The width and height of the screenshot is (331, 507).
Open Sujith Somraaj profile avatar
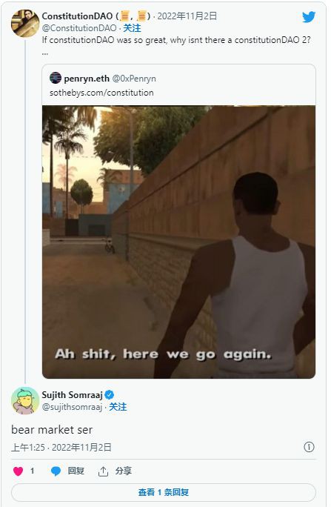tap(25, 400)
